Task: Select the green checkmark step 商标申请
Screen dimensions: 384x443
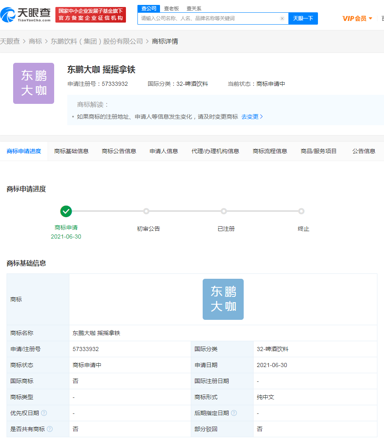Action: [66, 211]
